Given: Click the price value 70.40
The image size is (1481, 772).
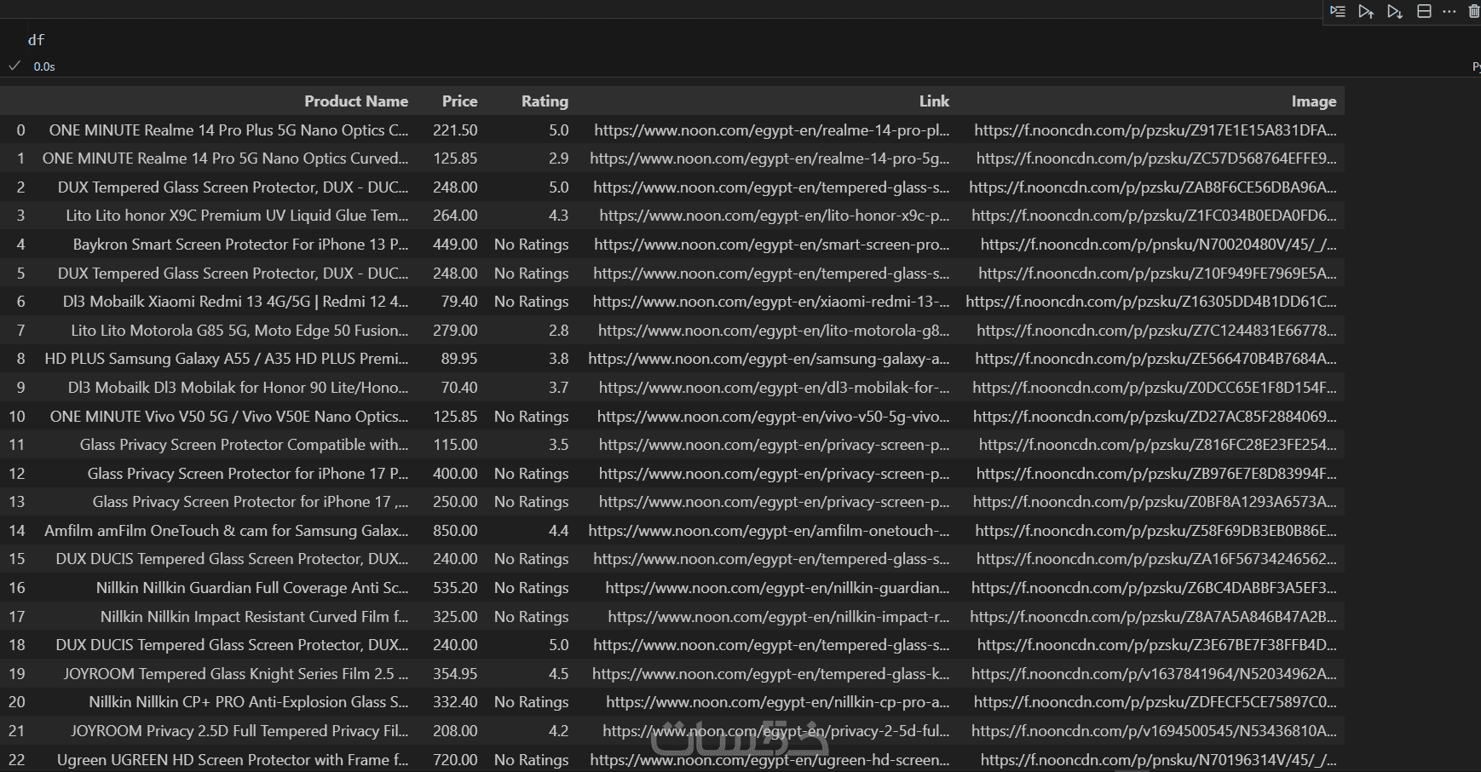Looking at the screenshot, I should 459,388.
